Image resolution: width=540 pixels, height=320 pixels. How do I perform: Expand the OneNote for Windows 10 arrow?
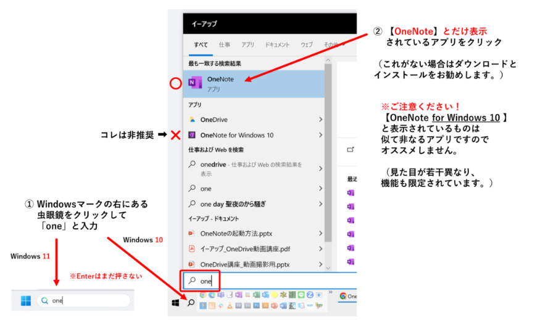pyautogui.click(x=321, y=135)
